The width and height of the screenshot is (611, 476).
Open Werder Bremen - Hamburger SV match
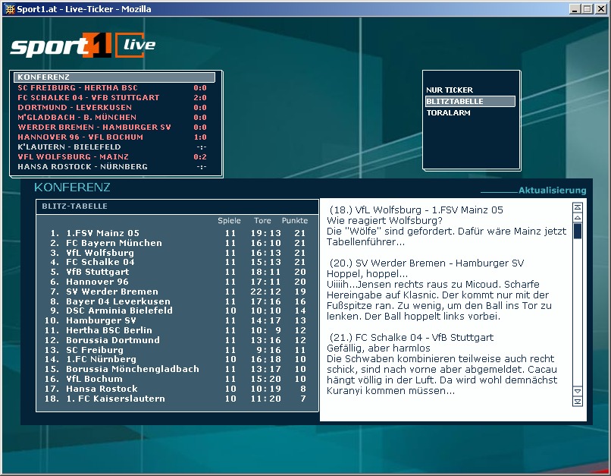[x=112, y=128]
